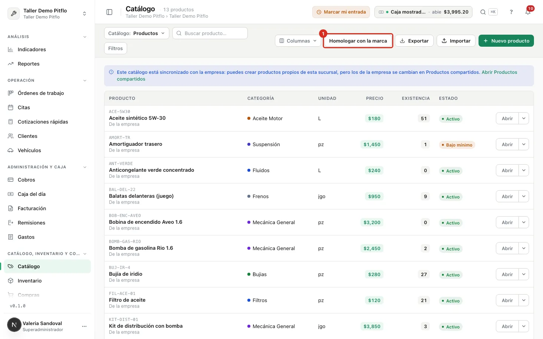Click the Importar button
This screenshot has width=543, height=339.
(456, 41)
